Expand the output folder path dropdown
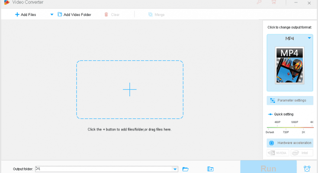The image size is (318, 173). coord(175,169)
